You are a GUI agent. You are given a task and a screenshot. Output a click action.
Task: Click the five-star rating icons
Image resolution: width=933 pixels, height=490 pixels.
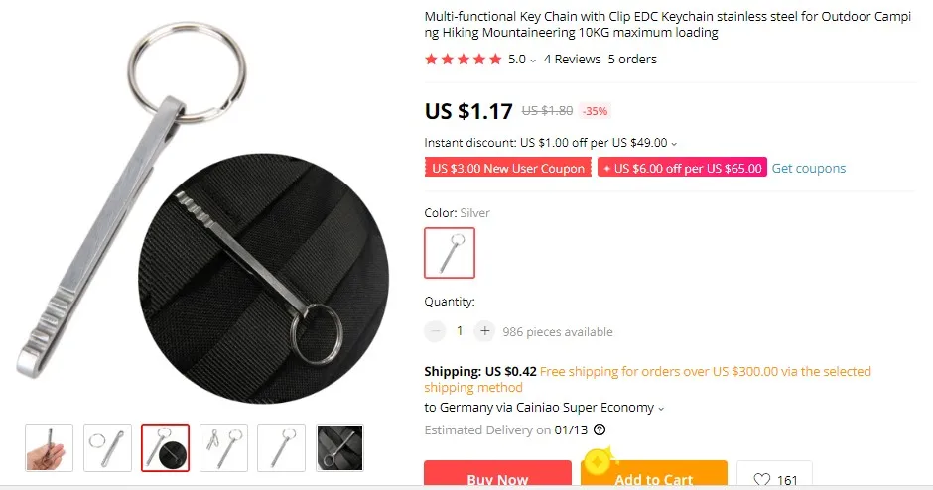[463, 59]
